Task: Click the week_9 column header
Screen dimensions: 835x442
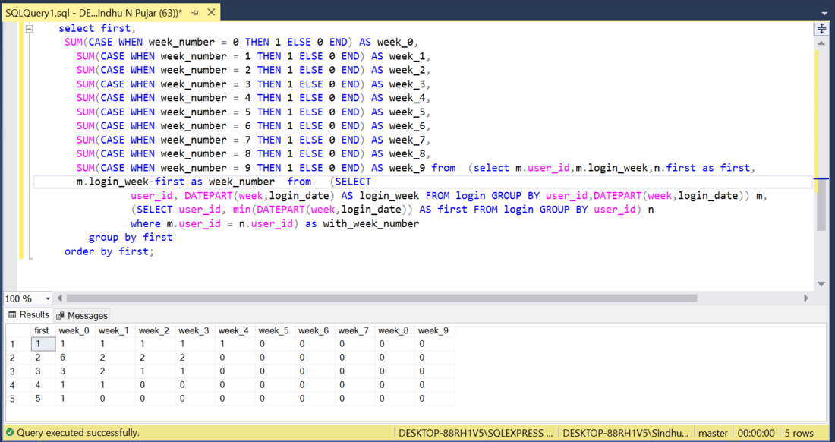Action: [x=434, y=330]
